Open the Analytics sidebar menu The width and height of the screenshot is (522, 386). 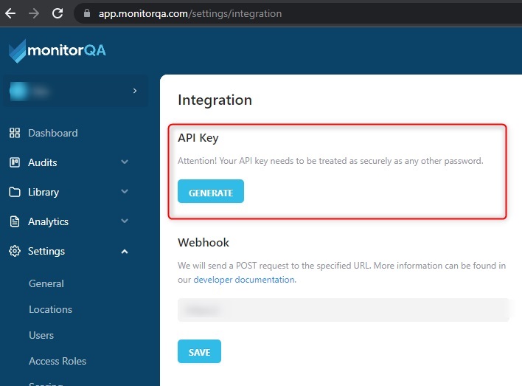click(48, 221)
